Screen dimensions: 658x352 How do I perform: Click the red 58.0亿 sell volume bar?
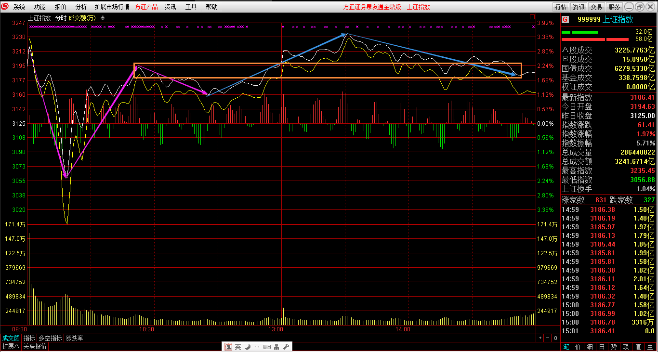tap(595, 39)
